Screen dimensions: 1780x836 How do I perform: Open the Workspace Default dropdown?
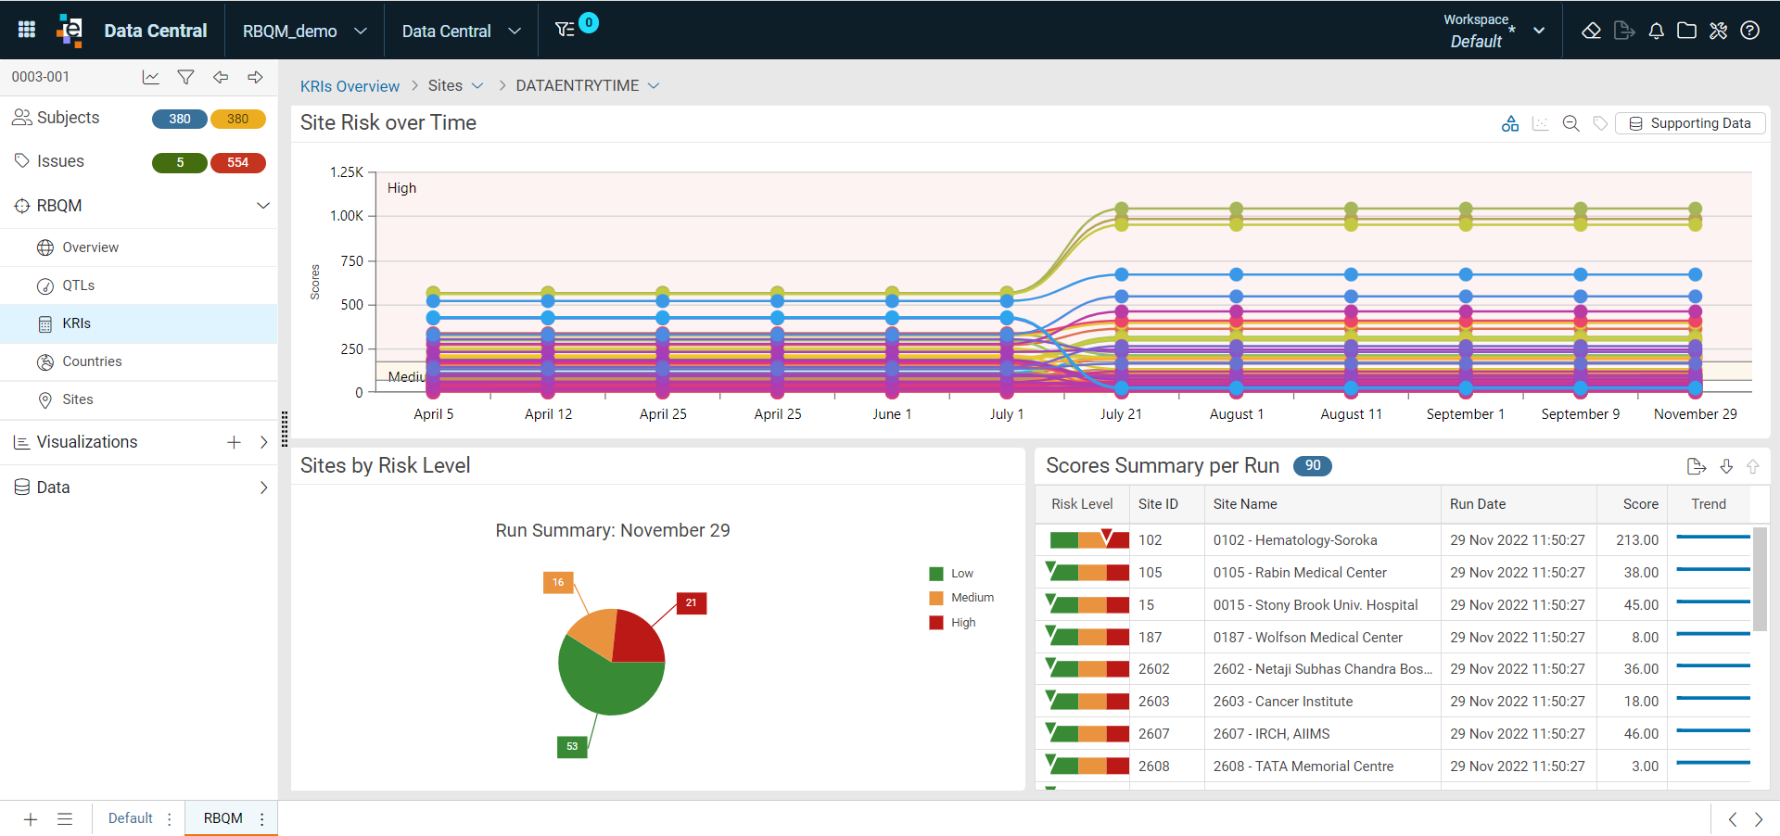1494,31
